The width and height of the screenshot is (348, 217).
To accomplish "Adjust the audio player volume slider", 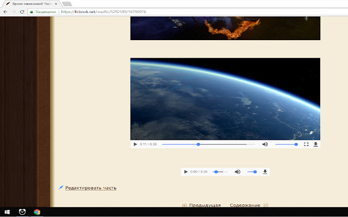I will [252, 172].
